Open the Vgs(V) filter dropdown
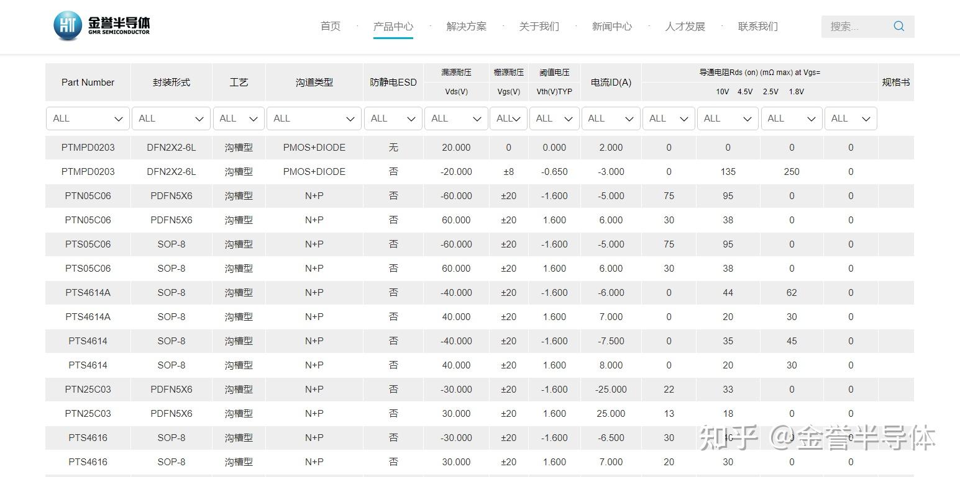Viewport: 960px width, 477px height. pyautogui.click(x=509, y=118)
